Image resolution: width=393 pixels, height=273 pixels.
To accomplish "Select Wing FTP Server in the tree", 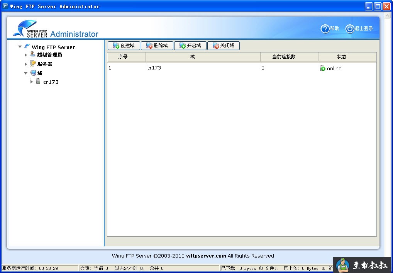I will click(x=53, y=47).
